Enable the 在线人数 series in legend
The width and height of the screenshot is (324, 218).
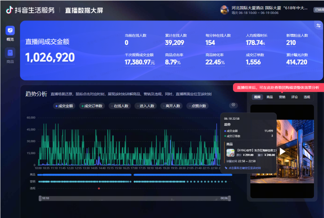[x=120, y=106]
